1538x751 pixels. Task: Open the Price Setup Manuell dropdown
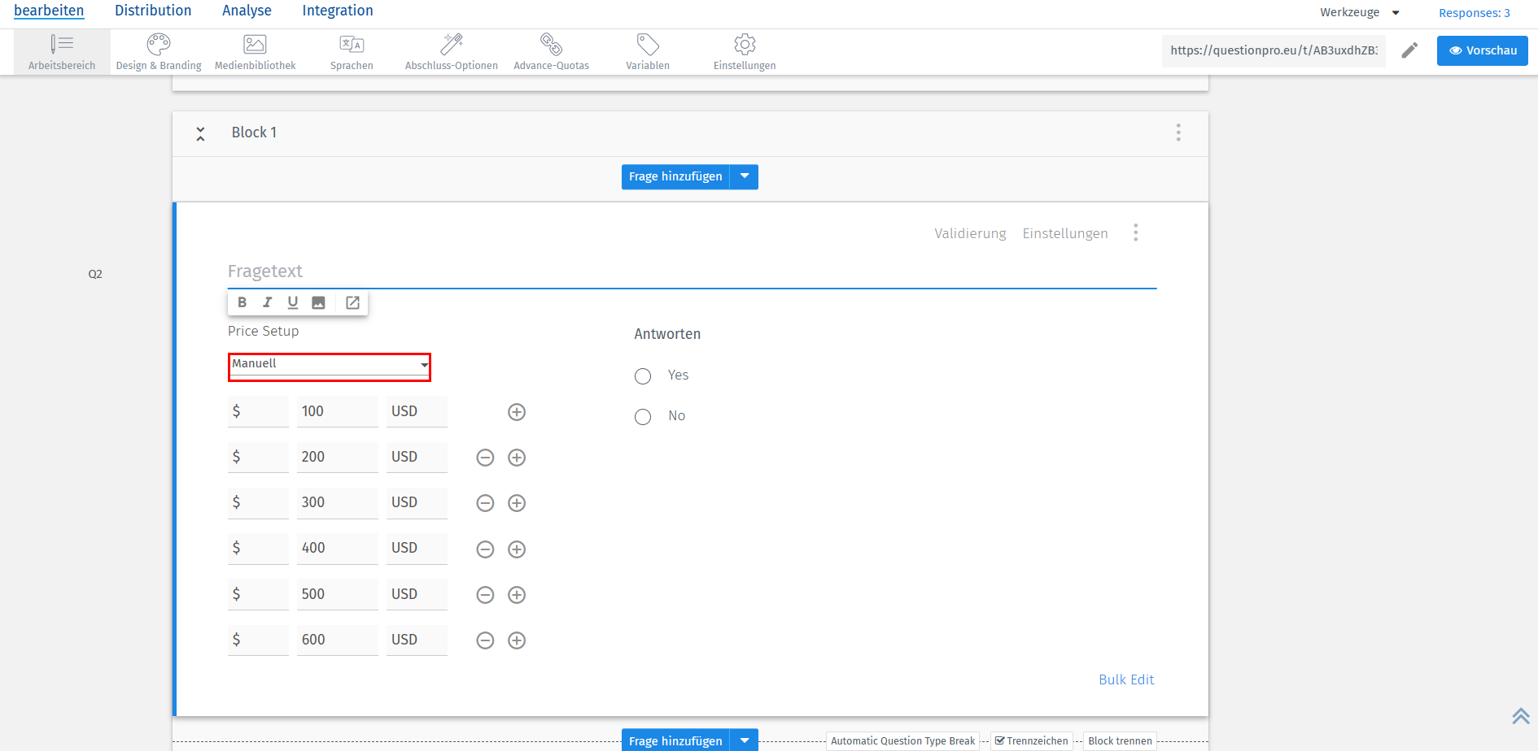tap(330, 367)
